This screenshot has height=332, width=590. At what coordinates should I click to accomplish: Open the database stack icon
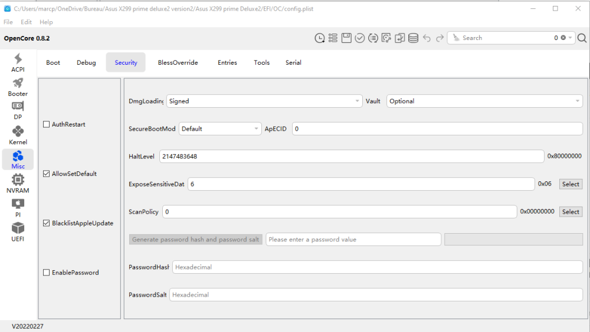click(413, 38)
